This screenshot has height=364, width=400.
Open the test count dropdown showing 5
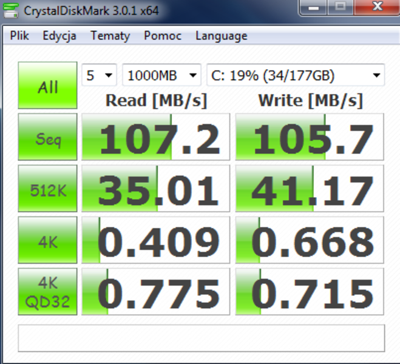tap(99, 75)
